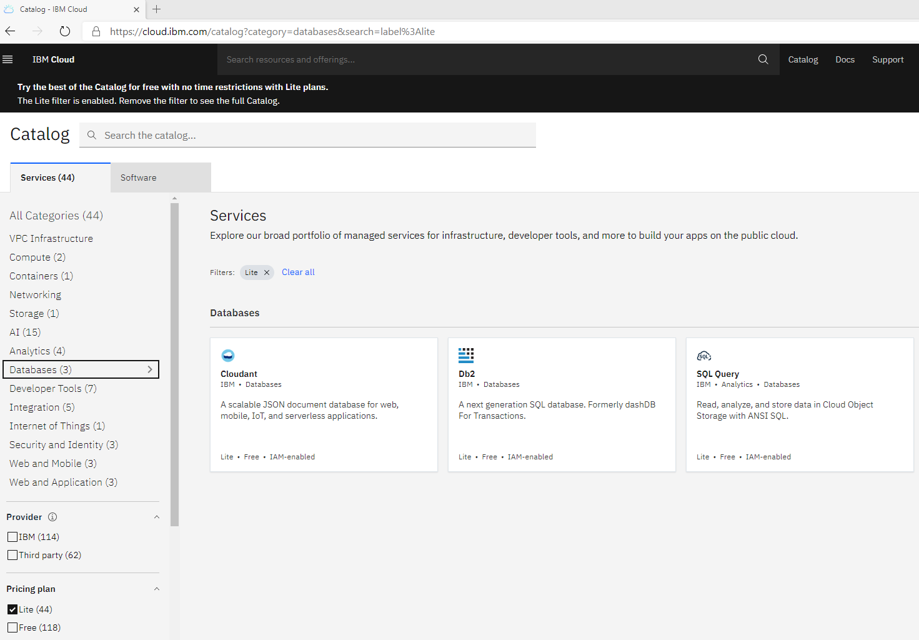The width and height of the screenshot is (919, 640).
Task: Open Support in the top navigation
Action: (x=888, y=59)
